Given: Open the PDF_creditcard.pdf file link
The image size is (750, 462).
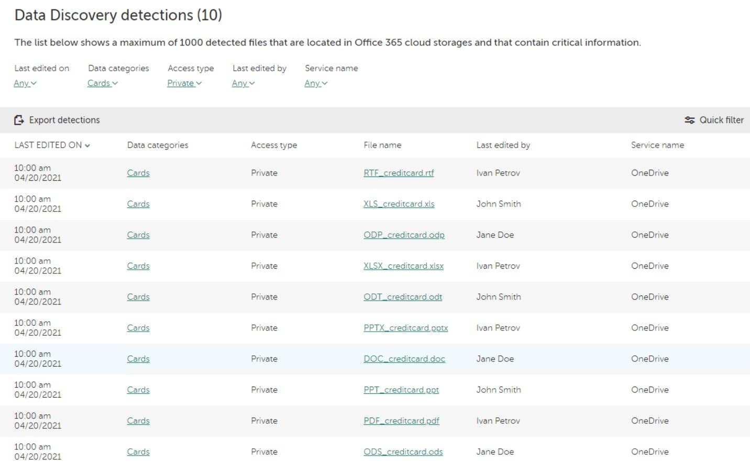Looking at the screenshot, I should coord(401,421).
